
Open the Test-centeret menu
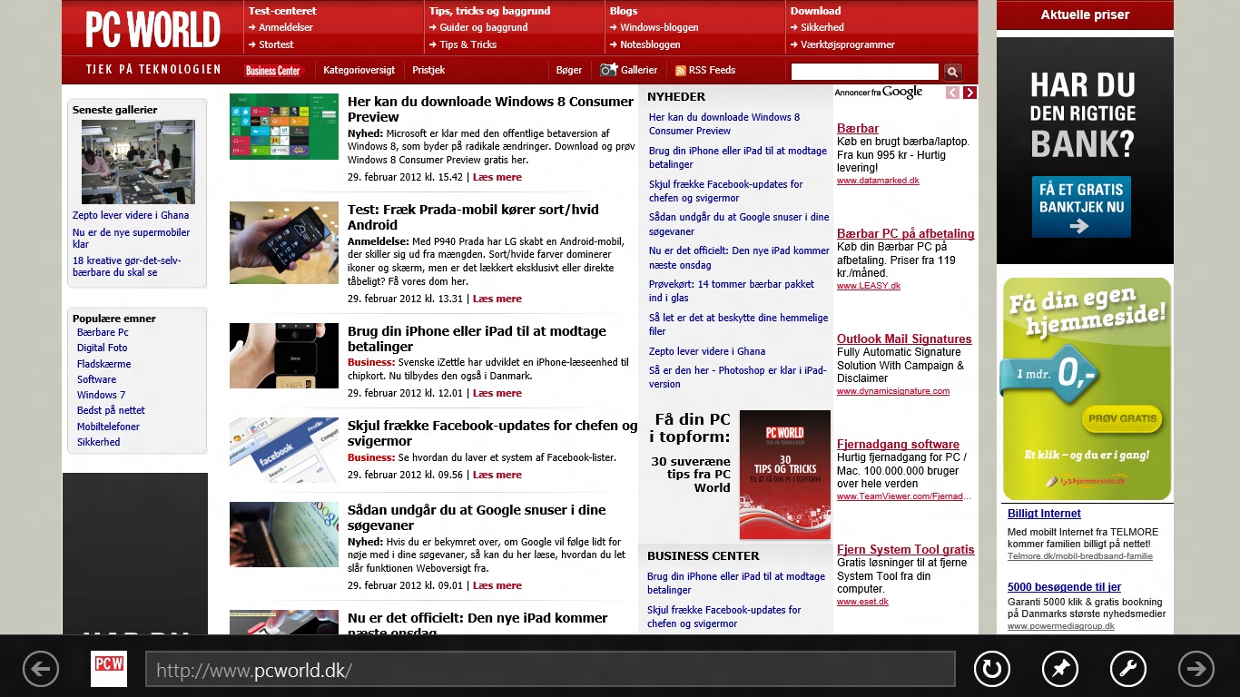282,11
